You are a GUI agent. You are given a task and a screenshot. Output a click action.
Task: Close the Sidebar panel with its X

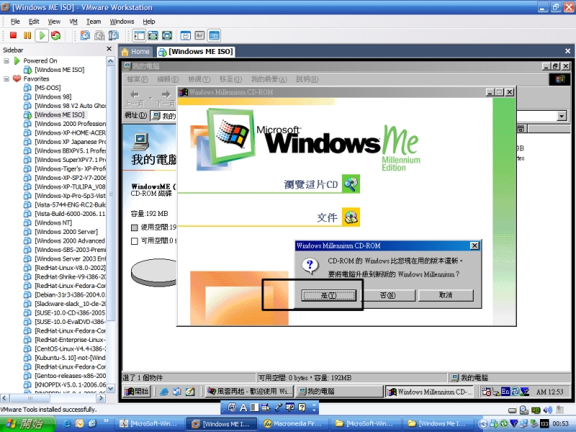click(109, 49)
